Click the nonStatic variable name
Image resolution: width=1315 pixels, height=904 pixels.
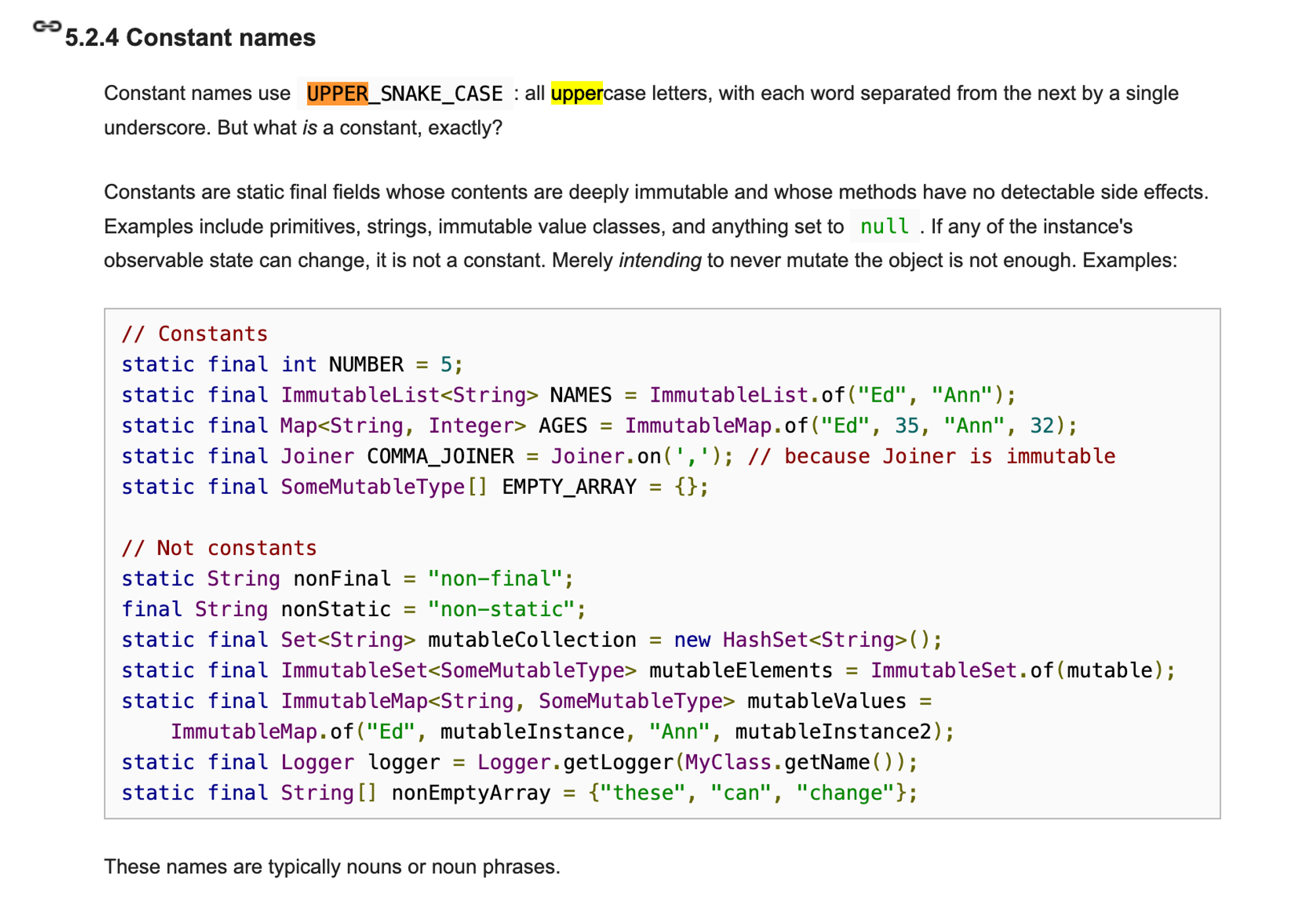click(x=336, y=609)
